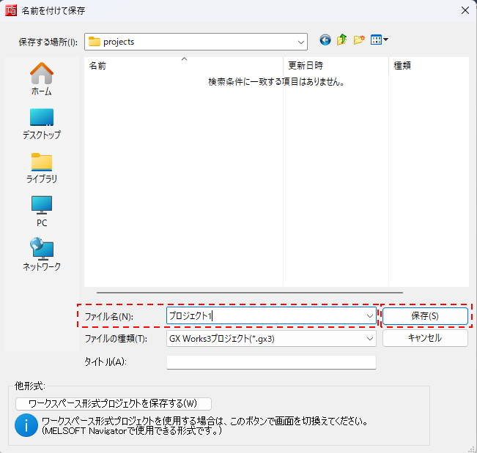The image size is (477, 453).
Task: Choose PC in the places sidebar
Action: (41, 211)
